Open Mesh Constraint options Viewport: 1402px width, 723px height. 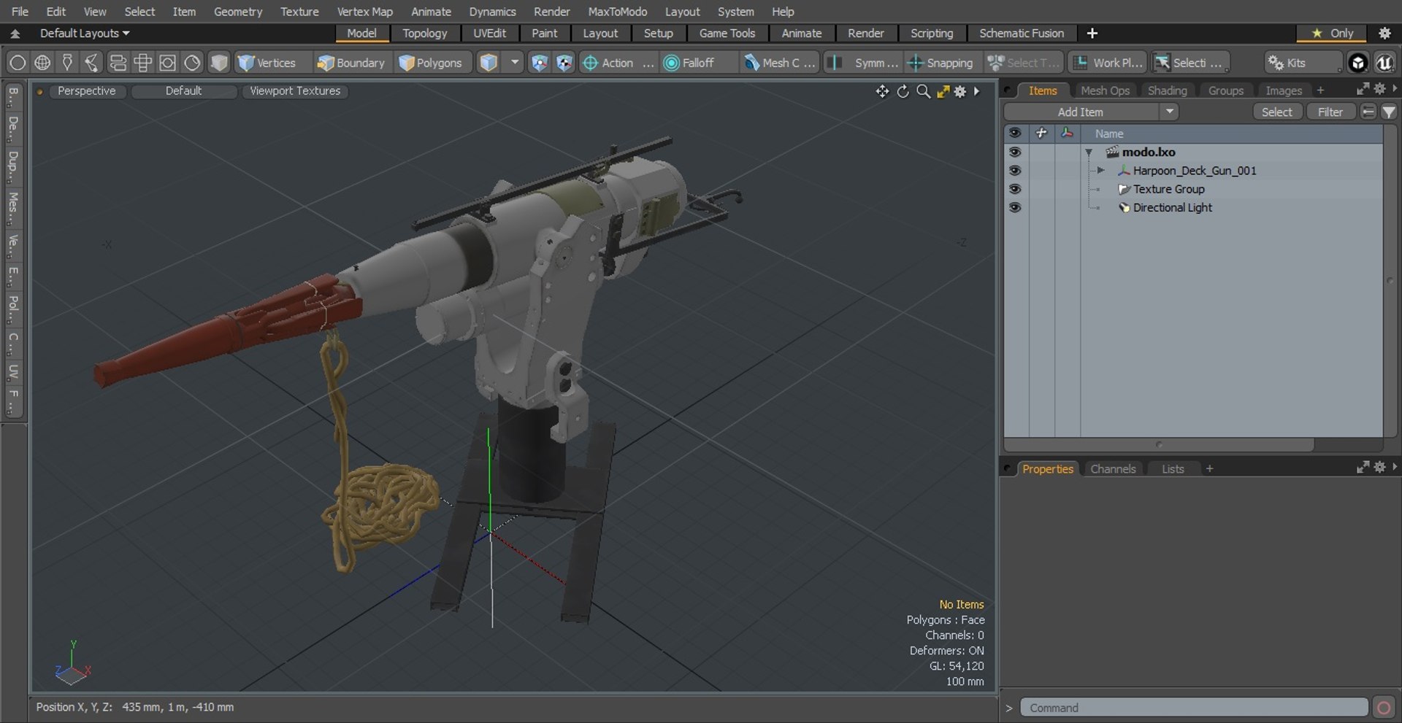click(780, 63)
